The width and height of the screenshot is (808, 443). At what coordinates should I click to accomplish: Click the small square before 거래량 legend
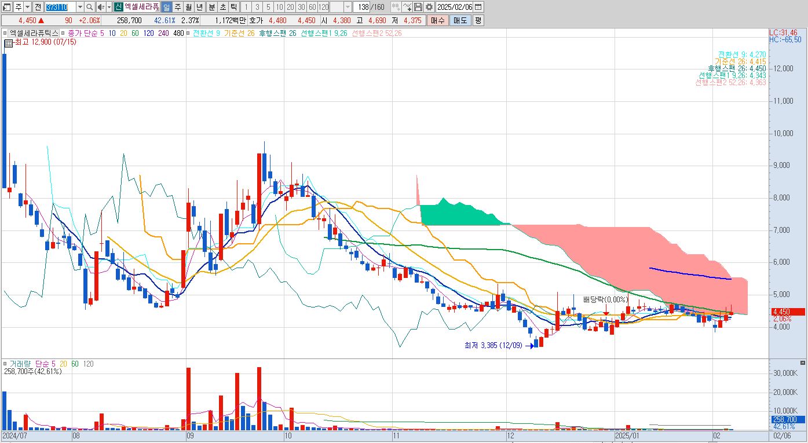[x=5, y=364]
